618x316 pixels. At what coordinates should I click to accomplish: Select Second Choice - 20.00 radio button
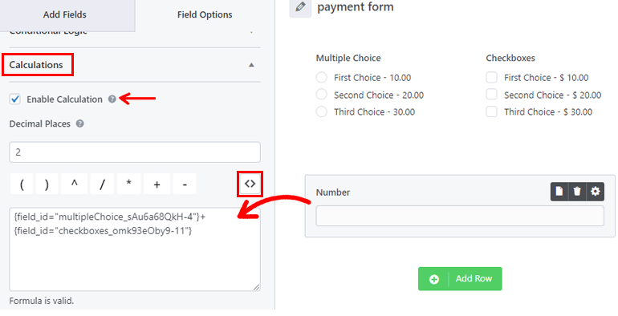pyautogui.click(x=322, y=95)
